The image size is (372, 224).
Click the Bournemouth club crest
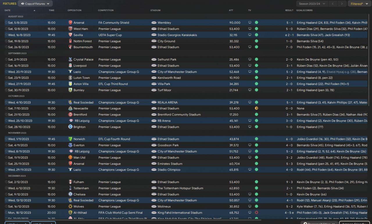70,47
